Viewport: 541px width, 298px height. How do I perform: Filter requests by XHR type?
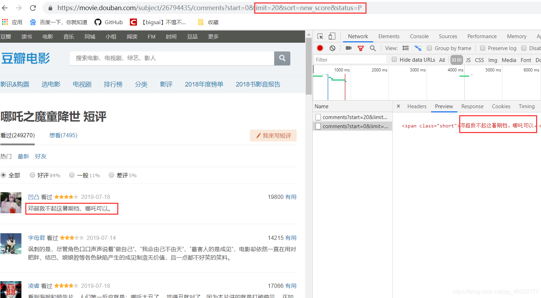[x=456, y=60]
